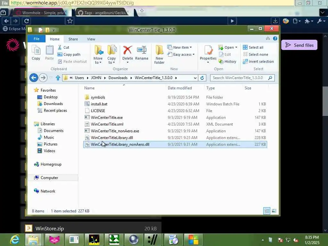
Task: Click the taskbar volume muted icon
Action: 296,240
